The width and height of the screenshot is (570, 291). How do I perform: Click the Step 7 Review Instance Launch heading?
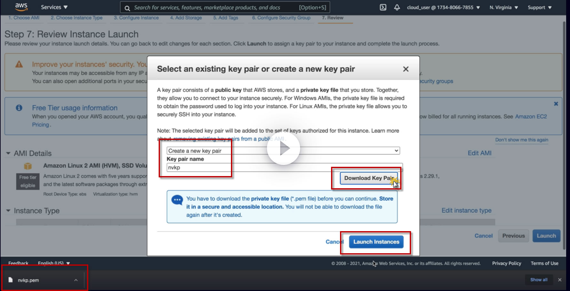click(x=72, y=34)
